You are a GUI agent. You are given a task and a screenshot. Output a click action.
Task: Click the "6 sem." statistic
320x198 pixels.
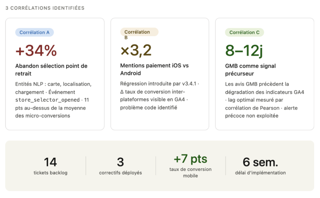260,162
